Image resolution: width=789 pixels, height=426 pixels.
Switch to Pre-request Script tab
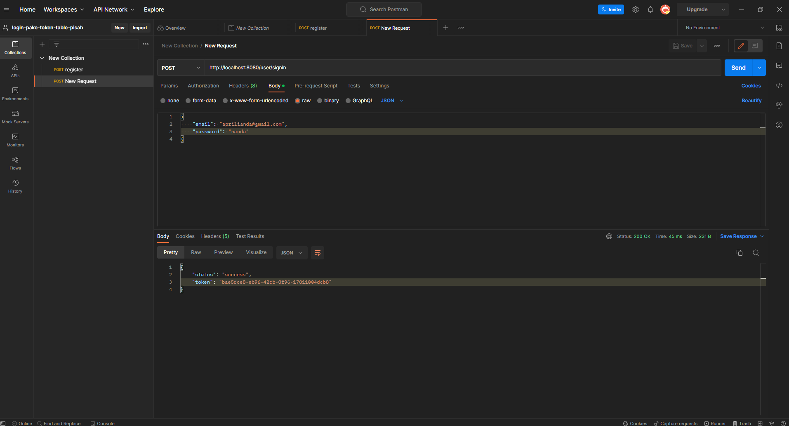316,86
